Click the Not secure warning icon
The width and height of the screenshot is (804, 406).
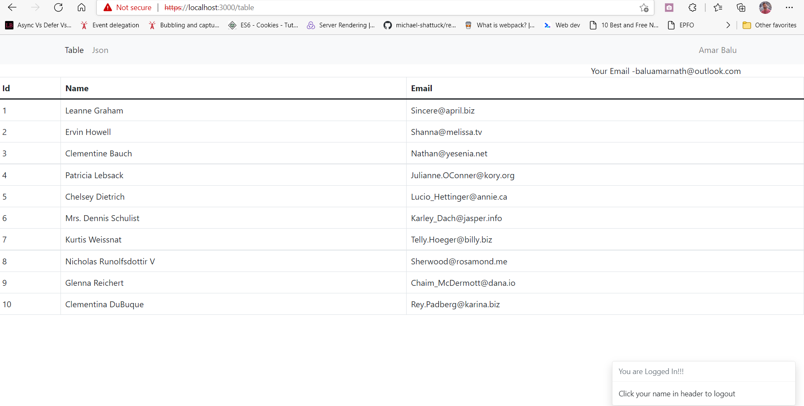point(108,7)
